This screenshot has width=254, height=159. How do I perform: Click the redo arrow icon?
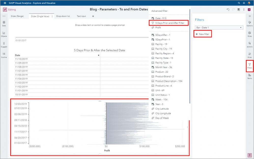pos(233,10)
